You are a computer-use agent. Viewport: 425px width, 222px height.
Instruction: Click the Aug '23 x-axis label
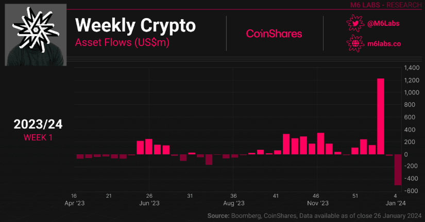(233, 203)
